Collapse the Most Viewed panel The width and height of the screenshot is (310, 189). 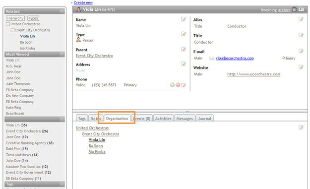(62, 54)
